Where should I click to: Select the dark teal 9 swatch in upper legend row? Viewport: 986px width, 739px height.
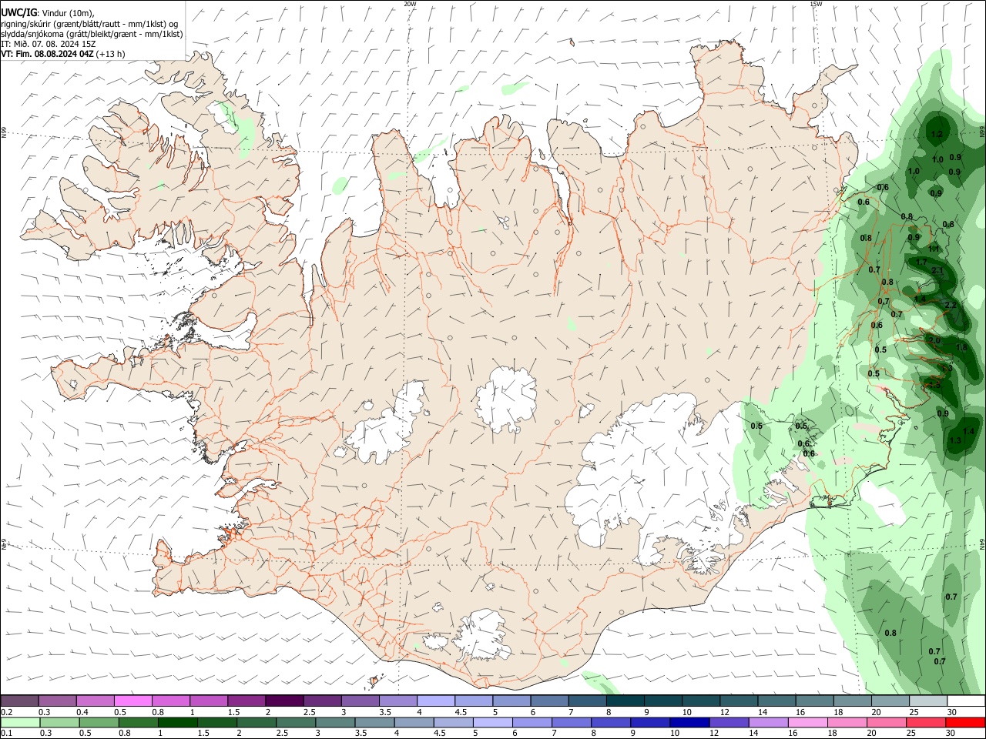pos(625,701)
